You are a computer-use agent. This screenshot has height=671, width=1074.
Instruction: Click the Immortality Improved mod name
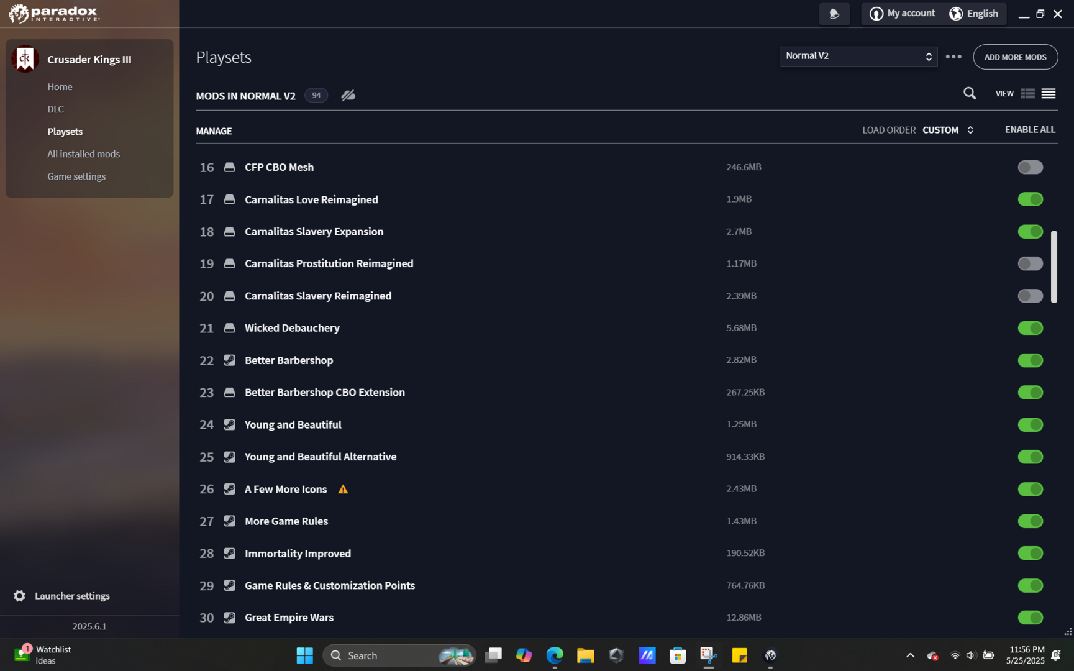click(x=298, y=554)
